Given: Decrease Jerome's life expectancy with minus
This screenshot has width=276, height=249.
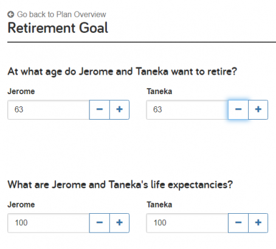Looking at the screenshot, I should click(100, 223).
